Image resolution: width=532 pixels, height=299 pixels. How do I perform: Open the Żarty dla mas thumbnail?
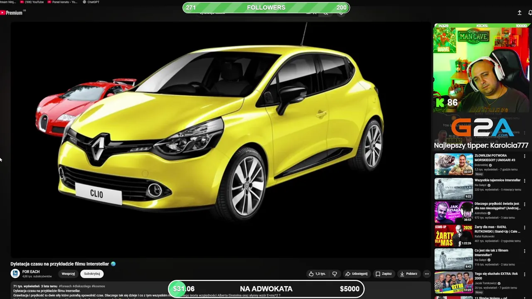pyautogui.click(x=453, y=235)
